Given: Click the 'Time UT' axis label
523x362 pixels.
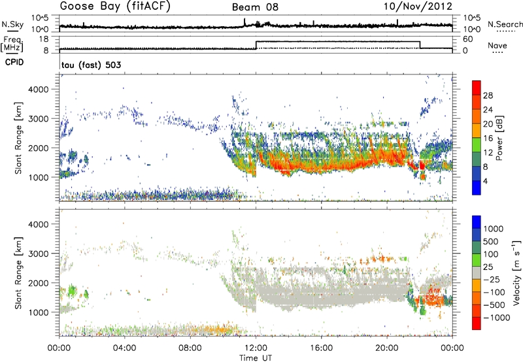Looking at the screenshot, I should (x=256, y=358).
